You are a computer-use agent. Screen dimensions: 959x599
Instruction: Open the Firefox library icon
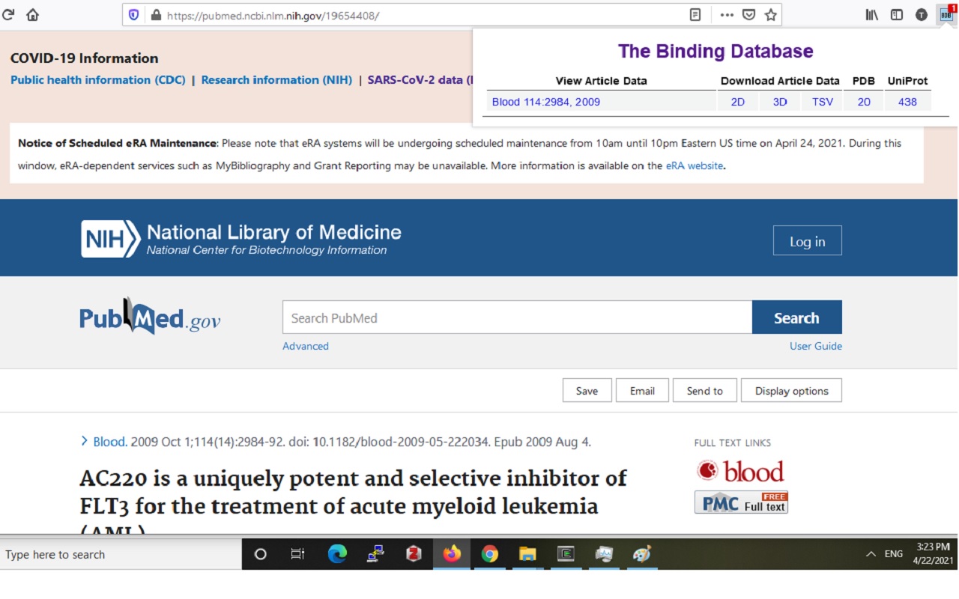pyautogui.click(x=872, y=14)
